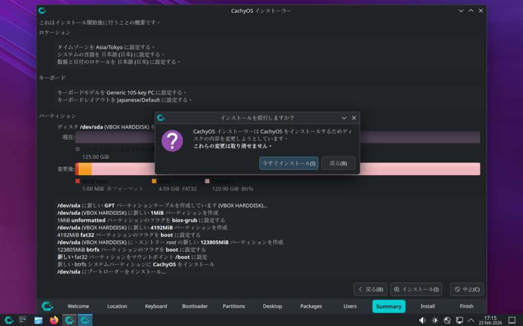Minimize the install confirmation dialog via chevron
Image resolution: width=523 pixels, height=326 pixels.
[x=344, y=118]
